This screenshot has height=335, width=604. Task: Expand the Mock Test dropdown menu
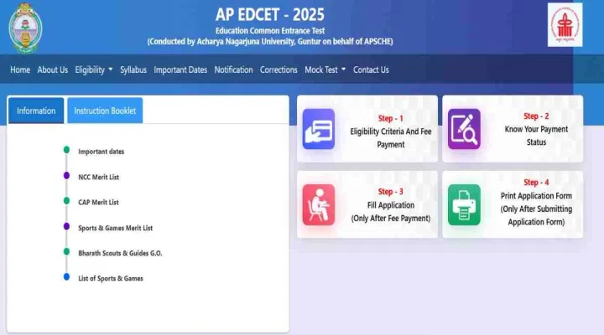(325, 70)
